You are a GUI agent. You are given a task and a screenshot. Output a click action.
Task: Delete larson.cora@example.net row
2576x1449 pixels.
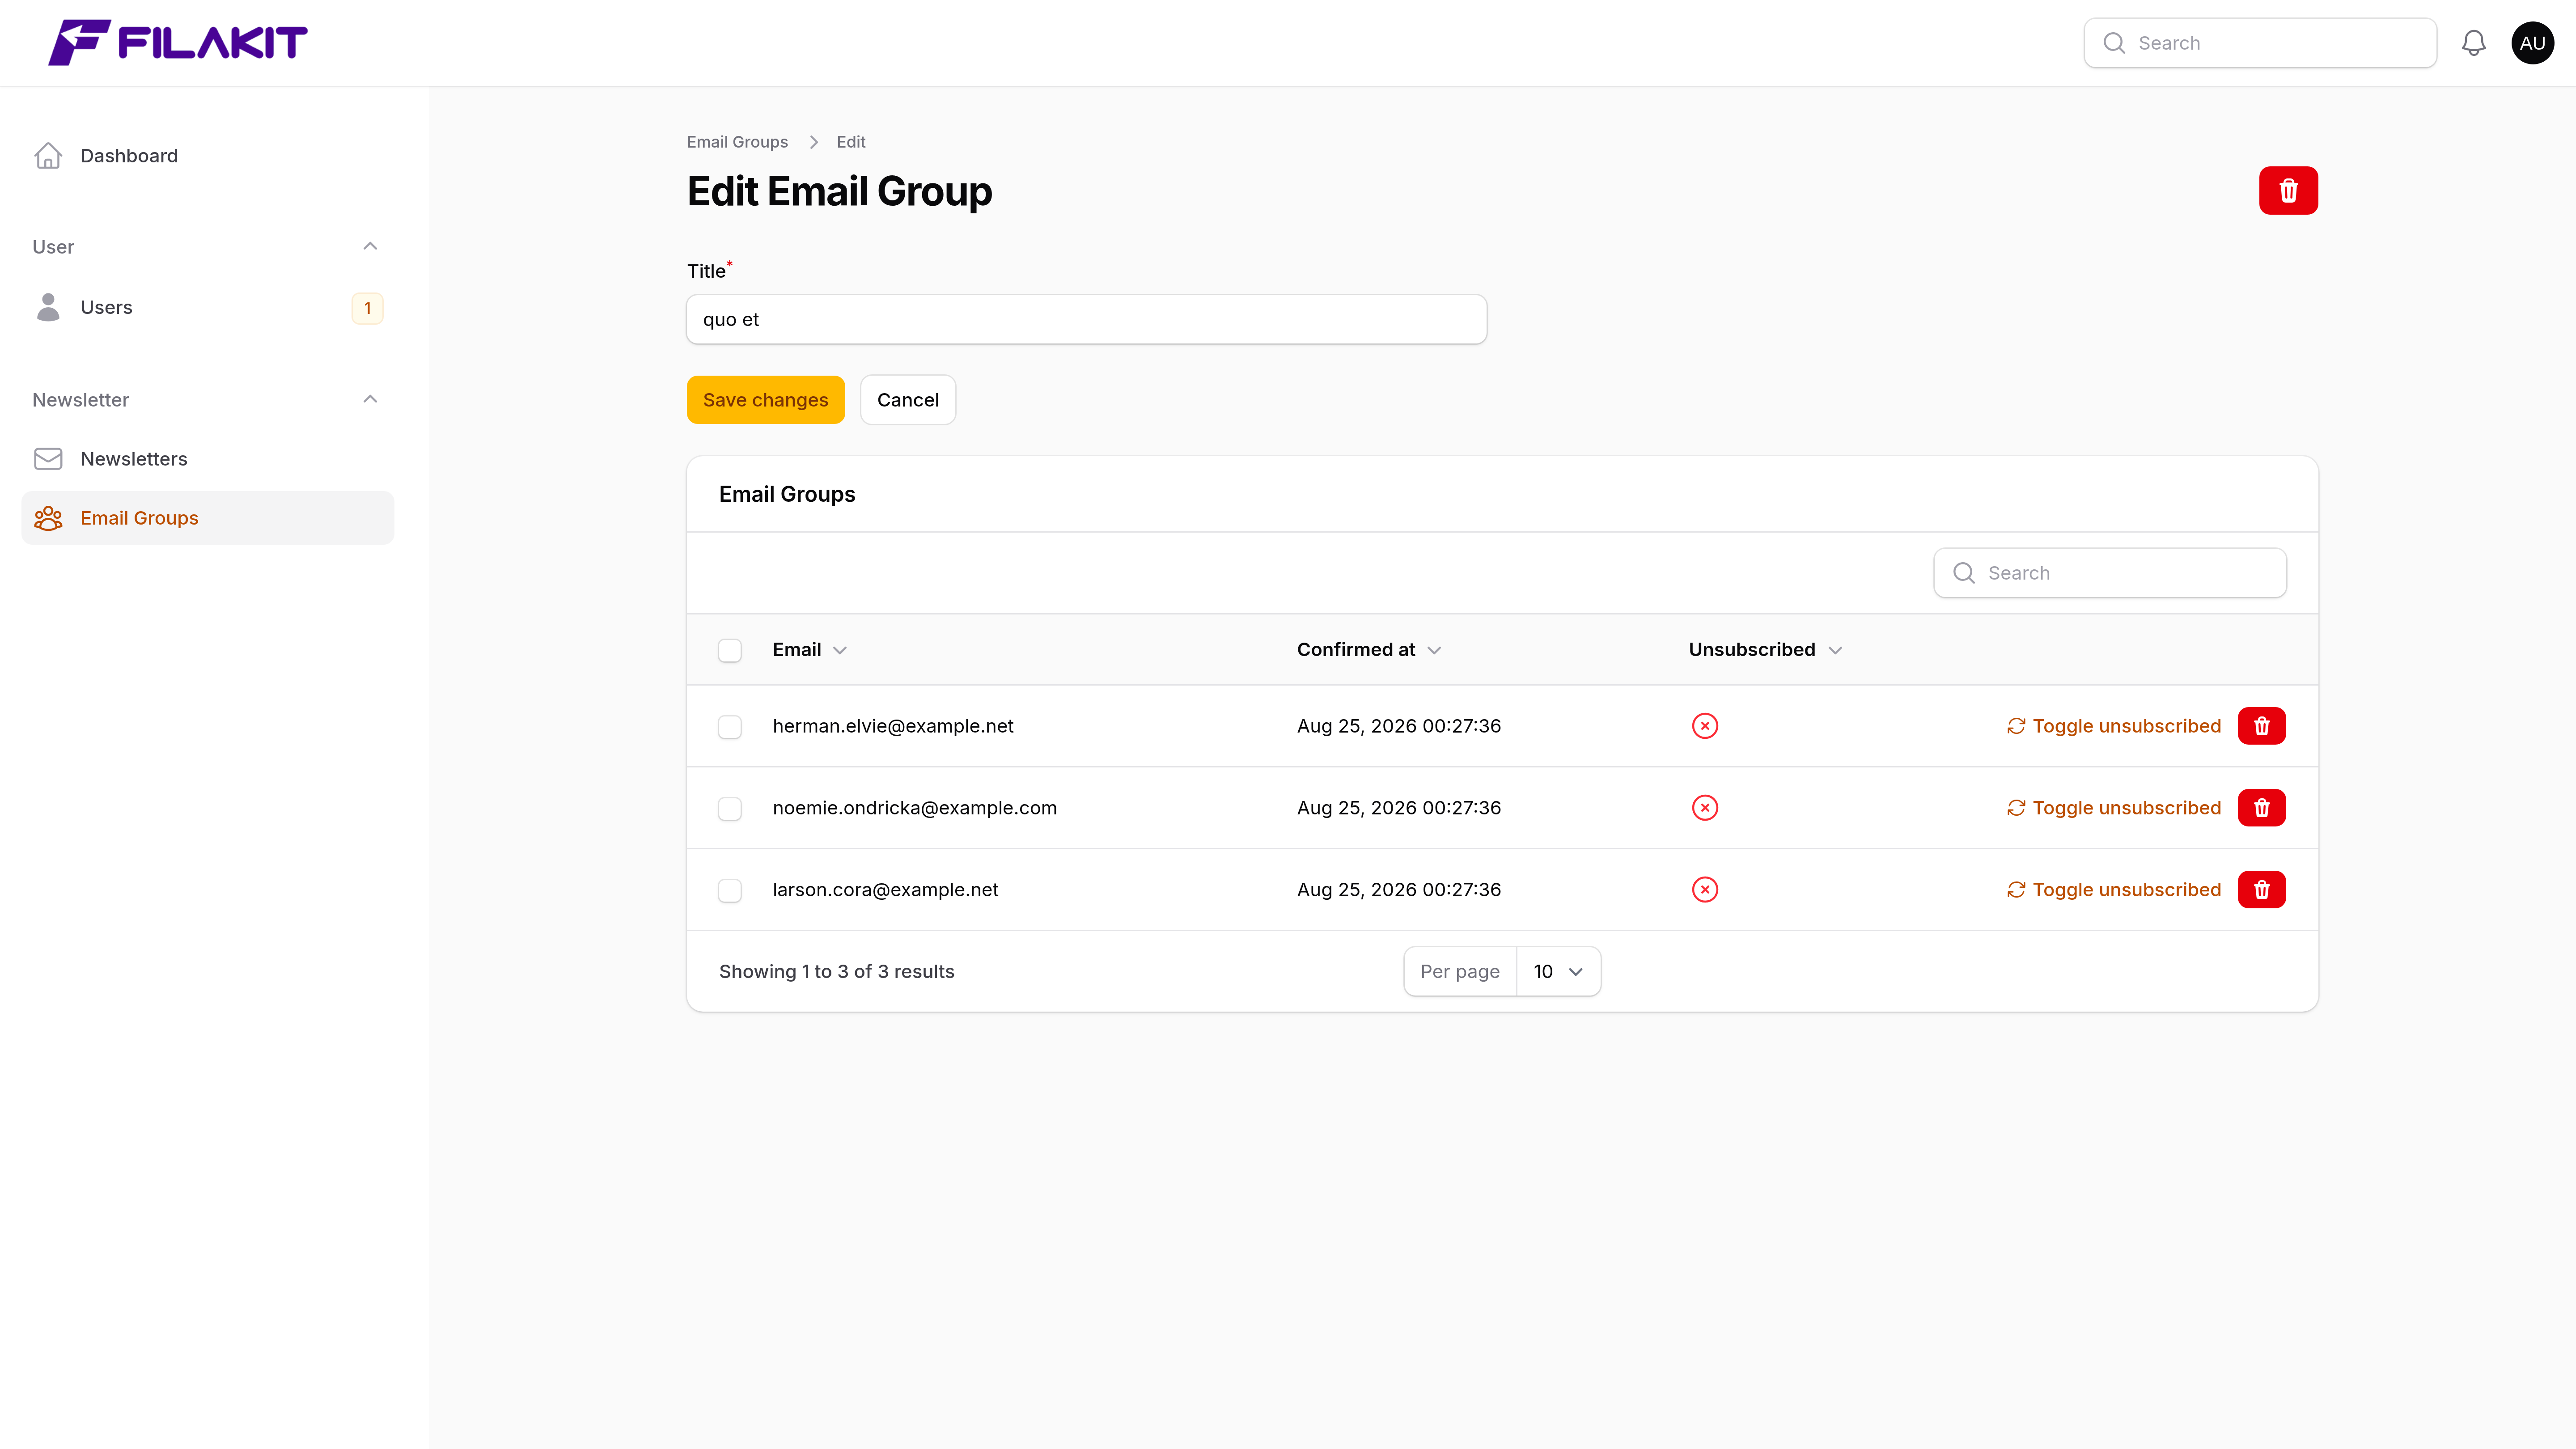click(2261, 890)
